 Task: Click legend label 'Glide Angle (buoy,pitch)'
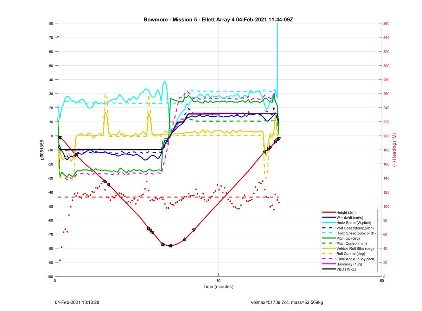coord(356,259)
